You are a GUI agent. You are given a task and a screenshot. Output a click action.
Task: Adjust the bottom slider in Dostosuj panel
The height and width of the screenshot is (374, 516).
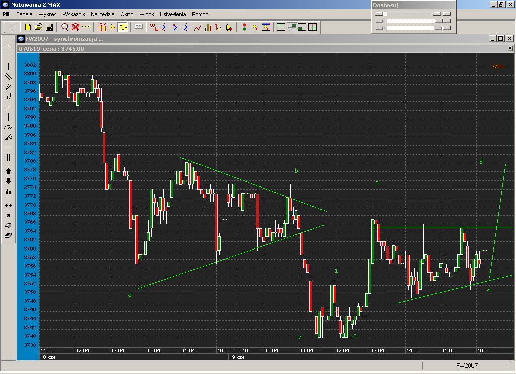(x=413, y=28)
